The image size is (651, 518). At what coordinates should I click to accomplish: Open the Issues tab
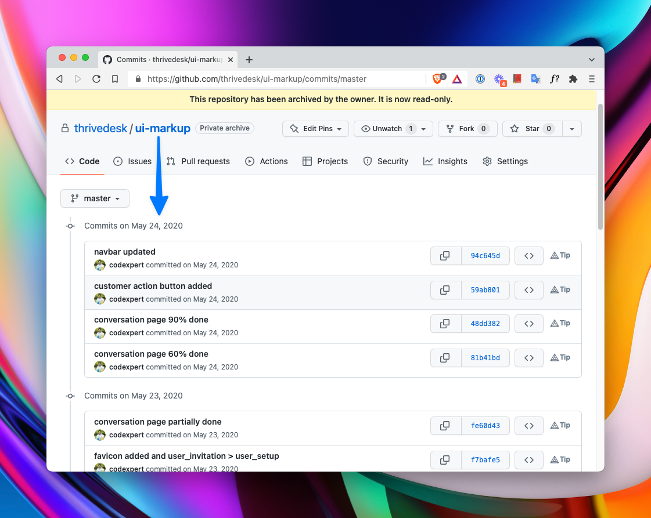pyautogui.click(x=132, y=161)
